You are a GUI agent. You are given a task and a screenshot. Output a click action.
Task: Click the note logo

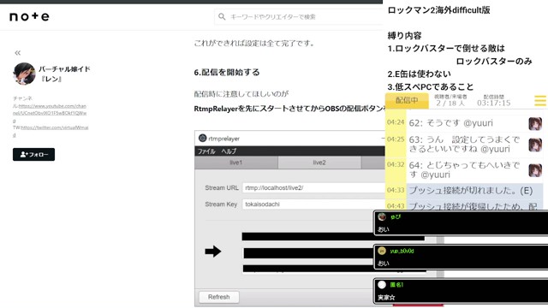[29, 16]
